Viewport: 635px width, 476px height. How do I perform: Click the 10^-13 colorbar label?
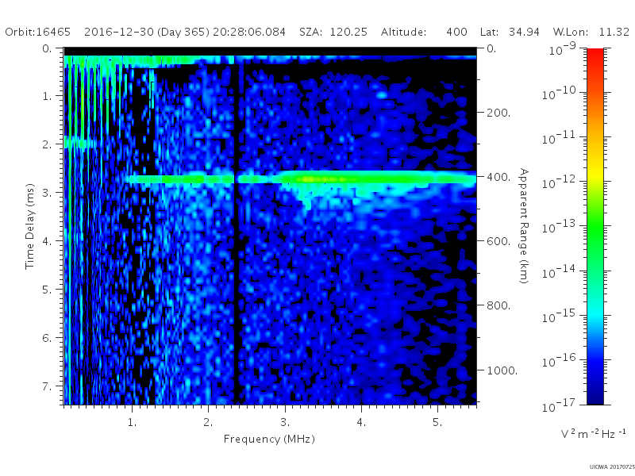(x=559, y=227)
